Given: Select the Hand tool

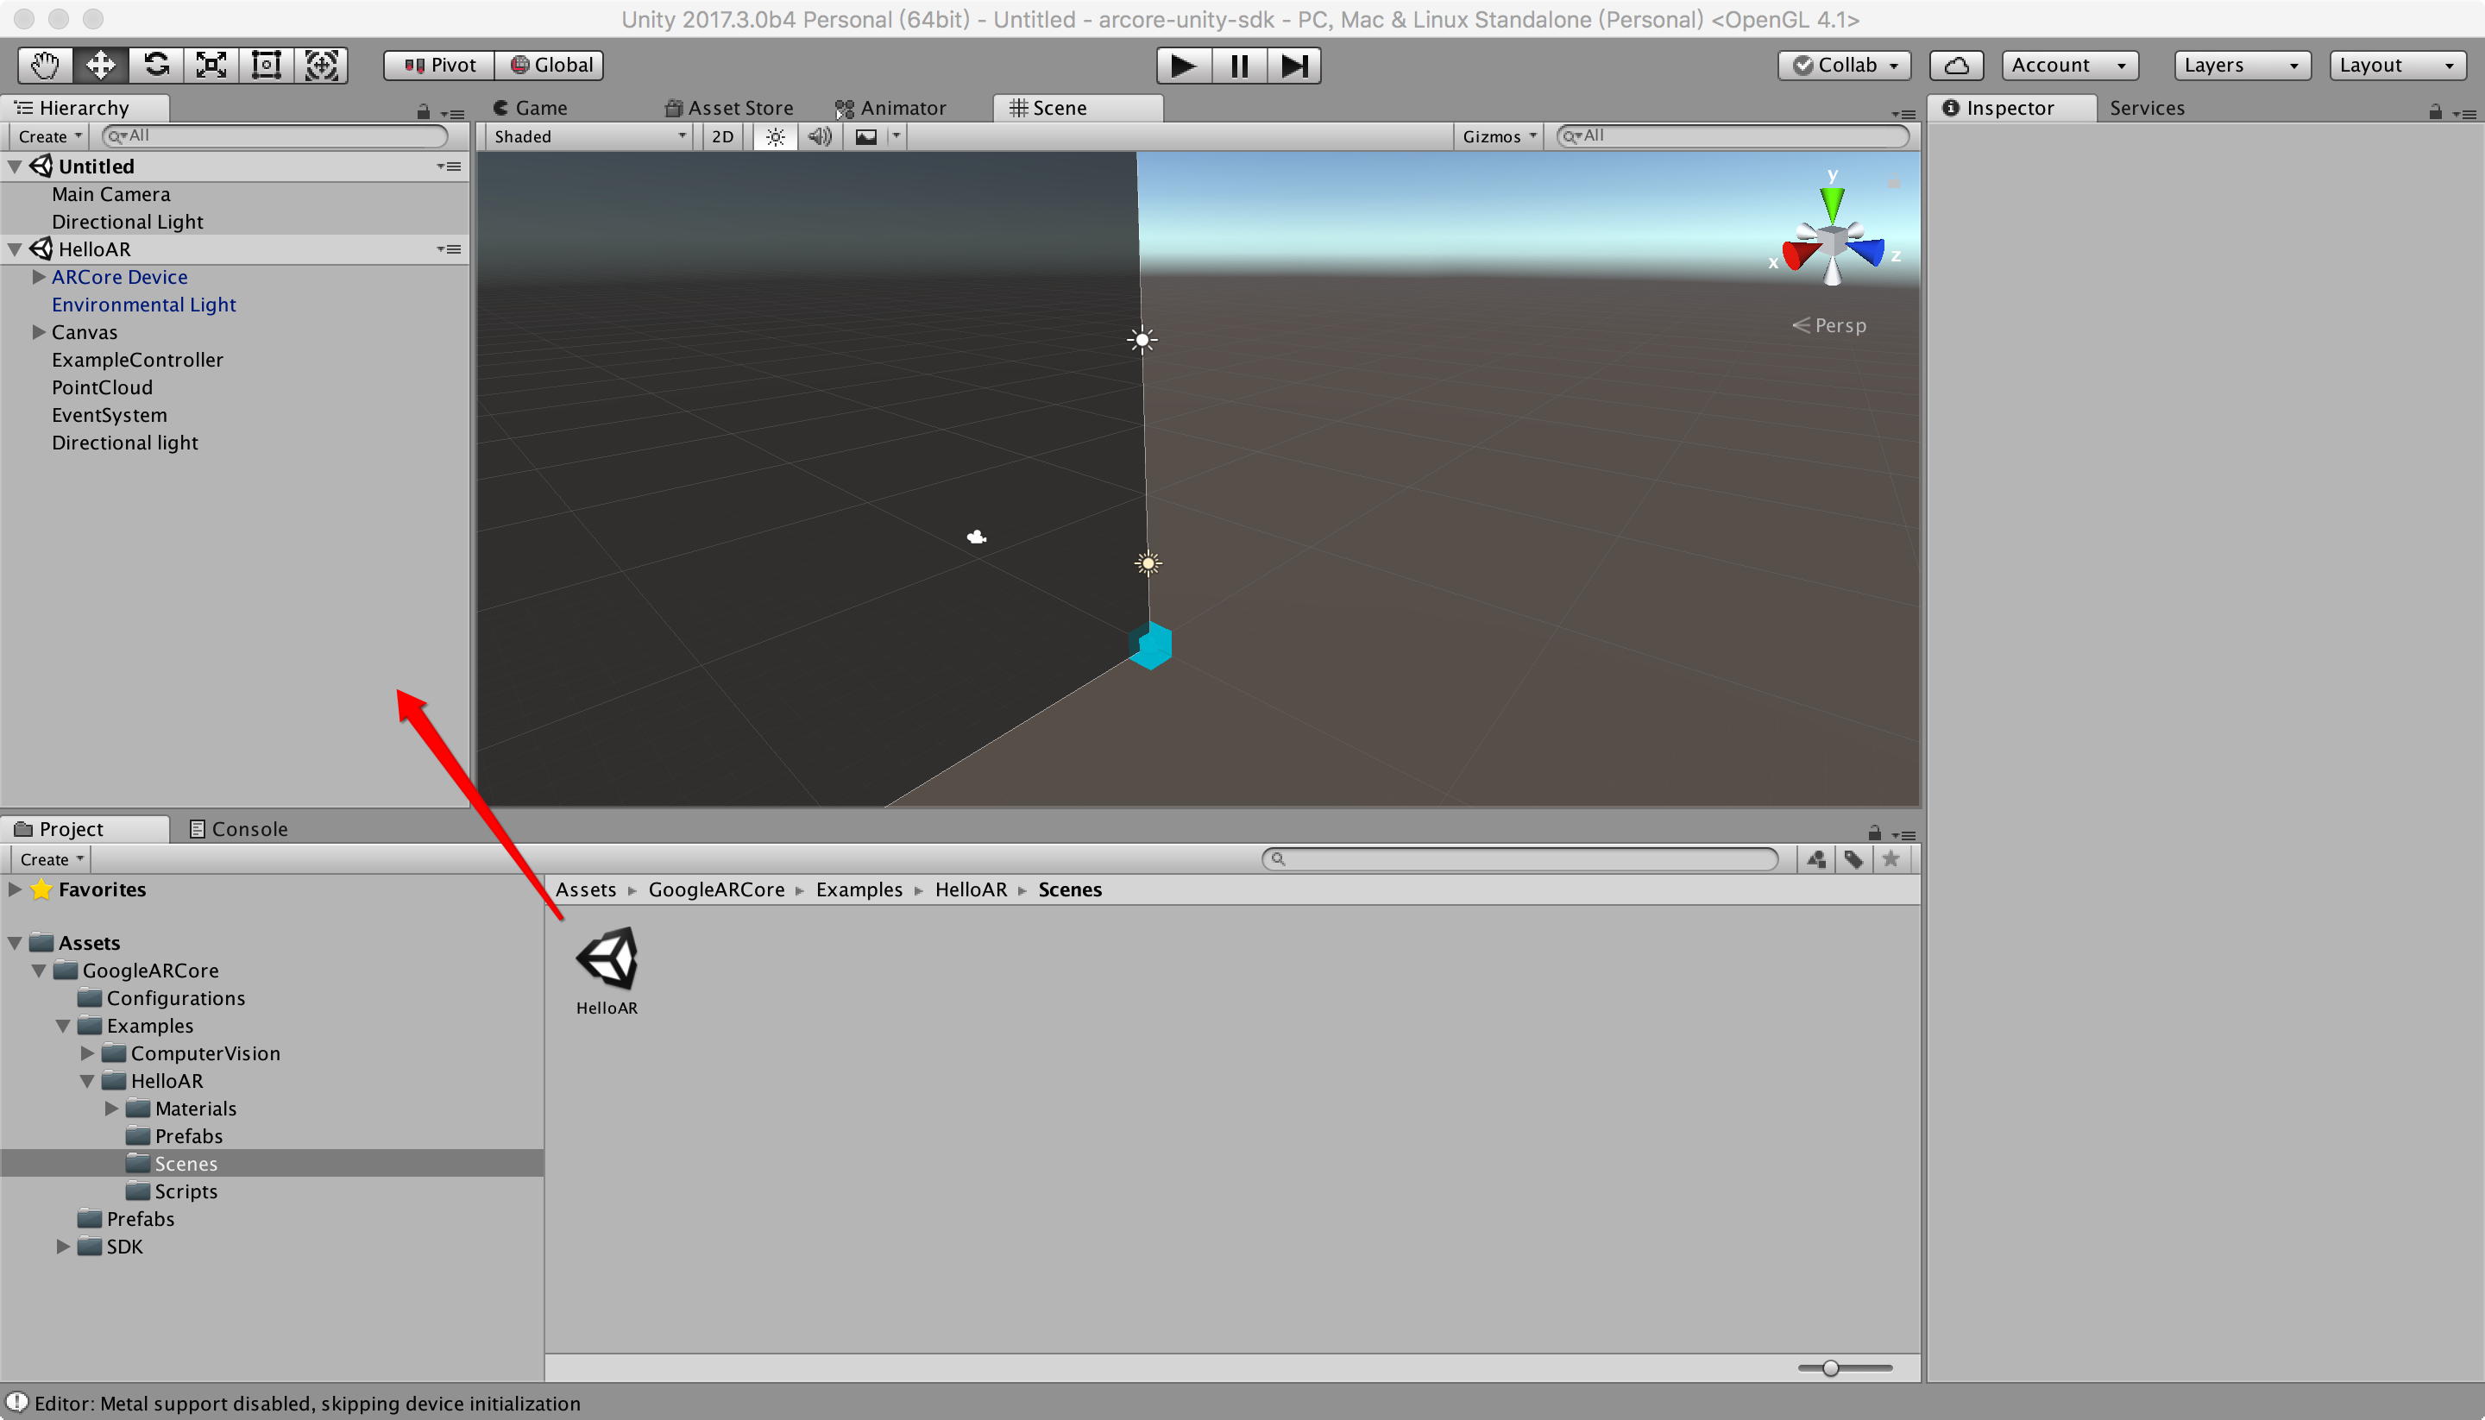Looking at the screenshot, I should 43,65.
